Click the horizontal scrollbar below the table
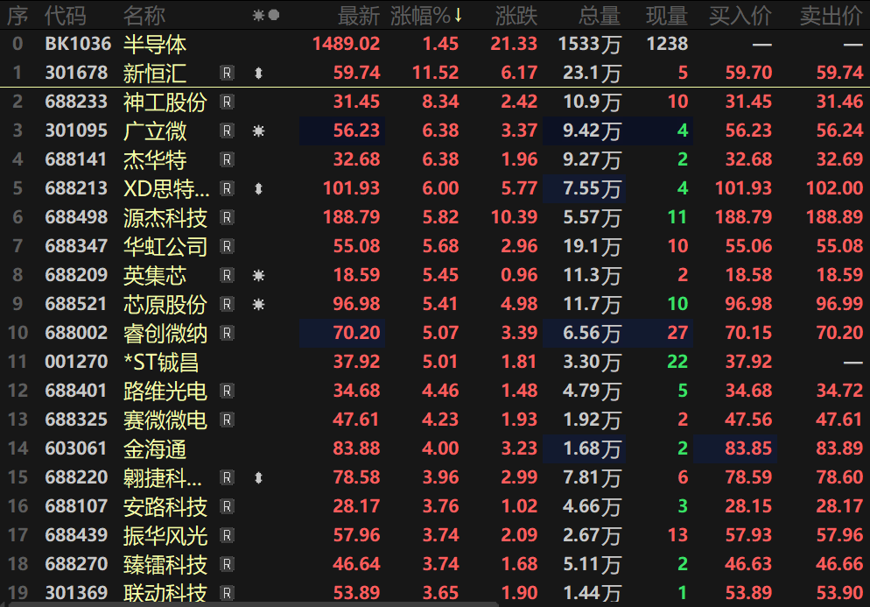This screenshot has width=870, height=607. [x=252, y=604]
